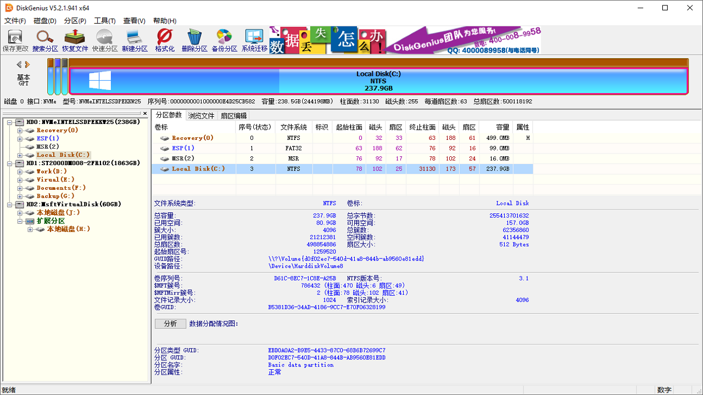703x395 pixels.
Task: Click the 新建分区 new partition icon
Action: point(134,39)
